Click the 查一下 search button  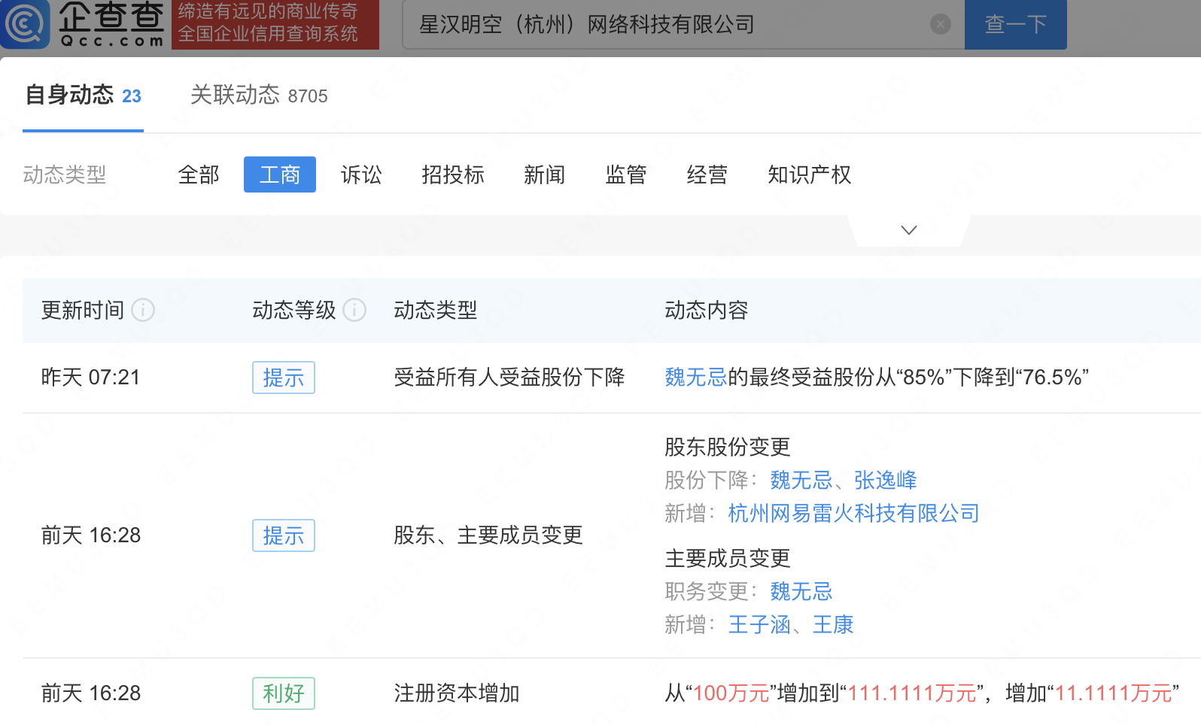coord(1015,25)
